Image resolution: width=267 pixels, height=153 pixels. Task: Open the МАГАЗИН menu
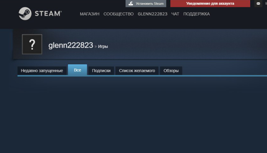pyautogui.click(x=90, y=14)
